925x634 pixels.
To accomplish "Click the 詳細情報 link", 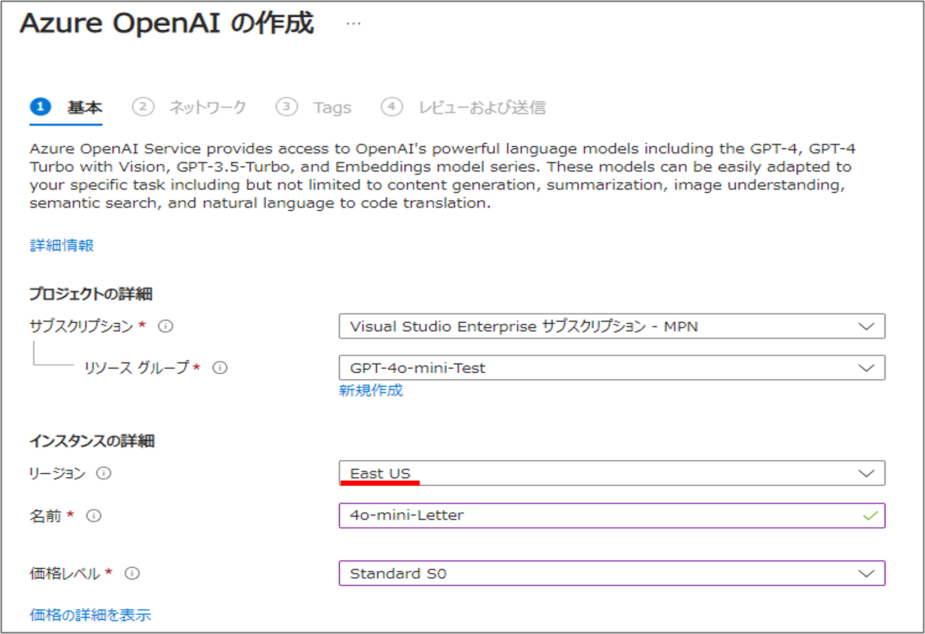I will [62, 245].
